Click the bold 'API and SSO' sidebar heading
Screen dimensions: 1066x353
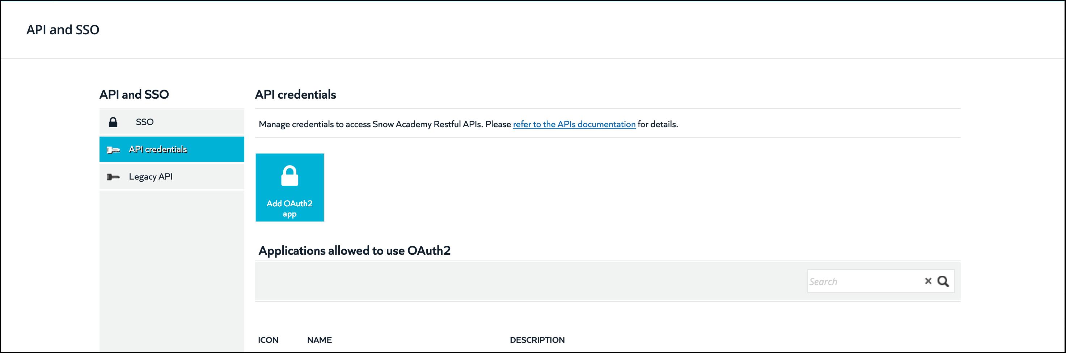tap(134, 94)
